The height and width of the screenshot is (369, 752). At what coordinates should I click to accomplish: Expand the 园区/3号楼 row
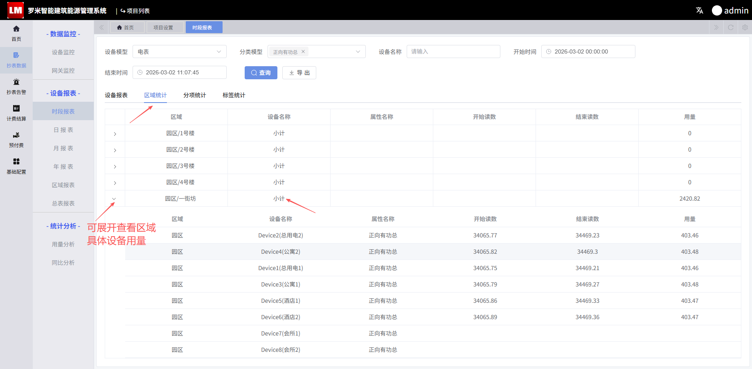(115, 166)
